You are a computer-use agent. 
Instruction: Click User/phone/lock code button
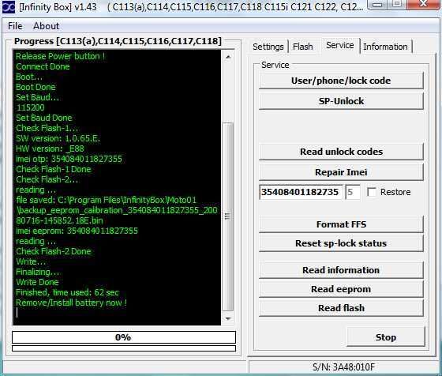pyautogui.click(x=341, y=81)
